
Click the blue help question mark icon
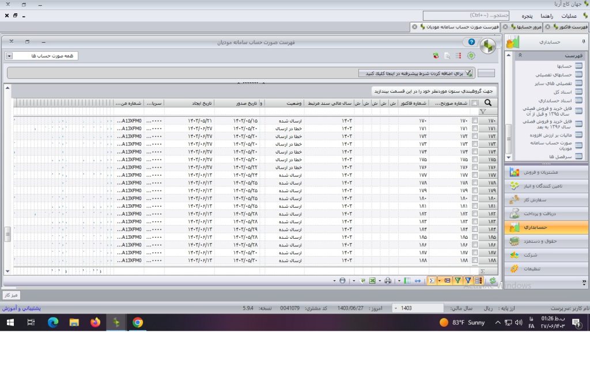tap(471, 43)
